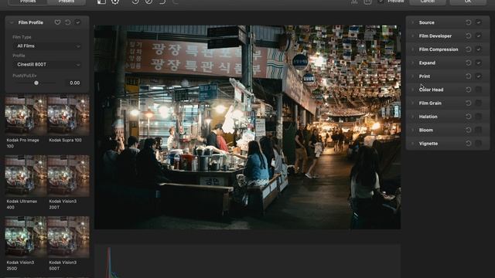Reset the Film Grain settings
The width and height of the screenshot is (495, 278).
coord(468,103)
